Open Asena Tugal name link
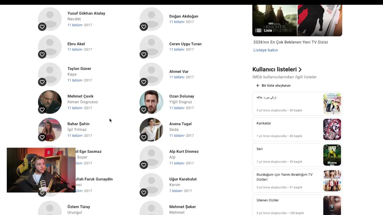Viewport: 383px width, 215px height. [x=180, y=124]
